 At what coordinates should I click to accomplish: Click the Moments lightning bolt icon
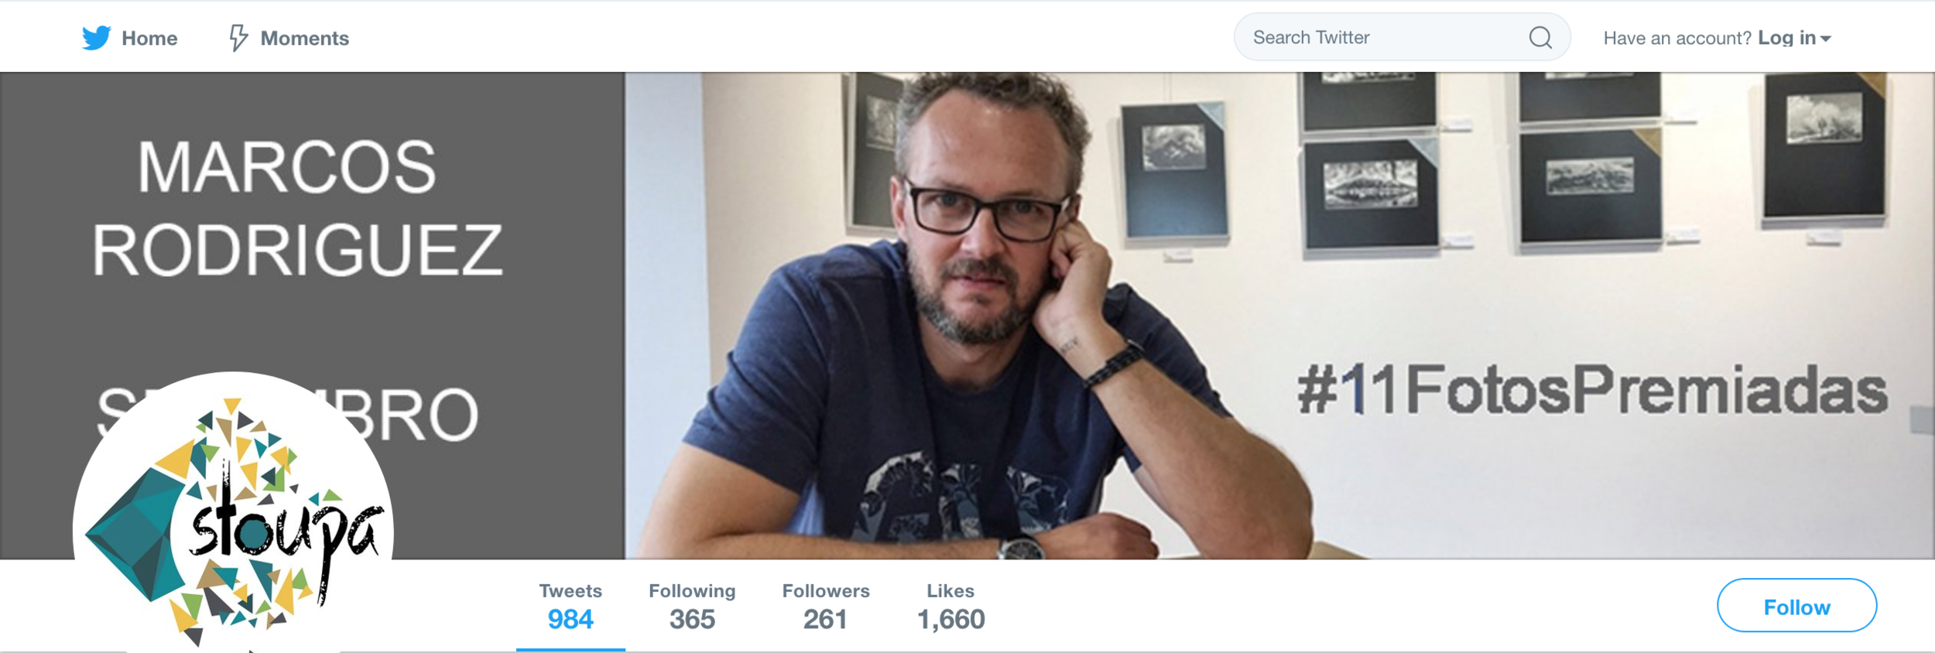point(238,38)
